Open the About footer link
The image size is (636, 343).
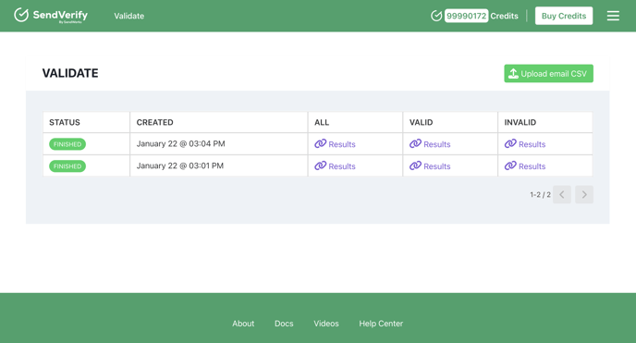click(x=243, y=324)
